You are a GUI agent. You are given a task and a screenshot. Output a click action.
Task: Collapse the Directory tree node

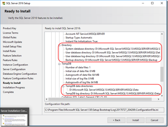pyautogui.click(x=59, y=45)
